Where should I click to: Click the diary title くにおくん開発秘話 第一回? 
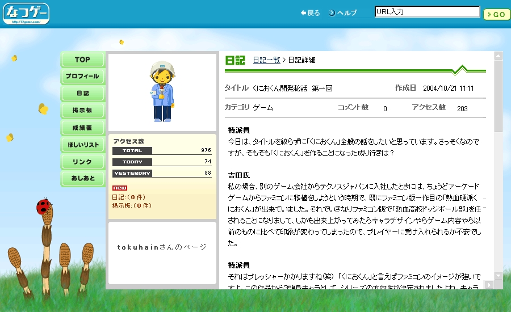point(292,88)
